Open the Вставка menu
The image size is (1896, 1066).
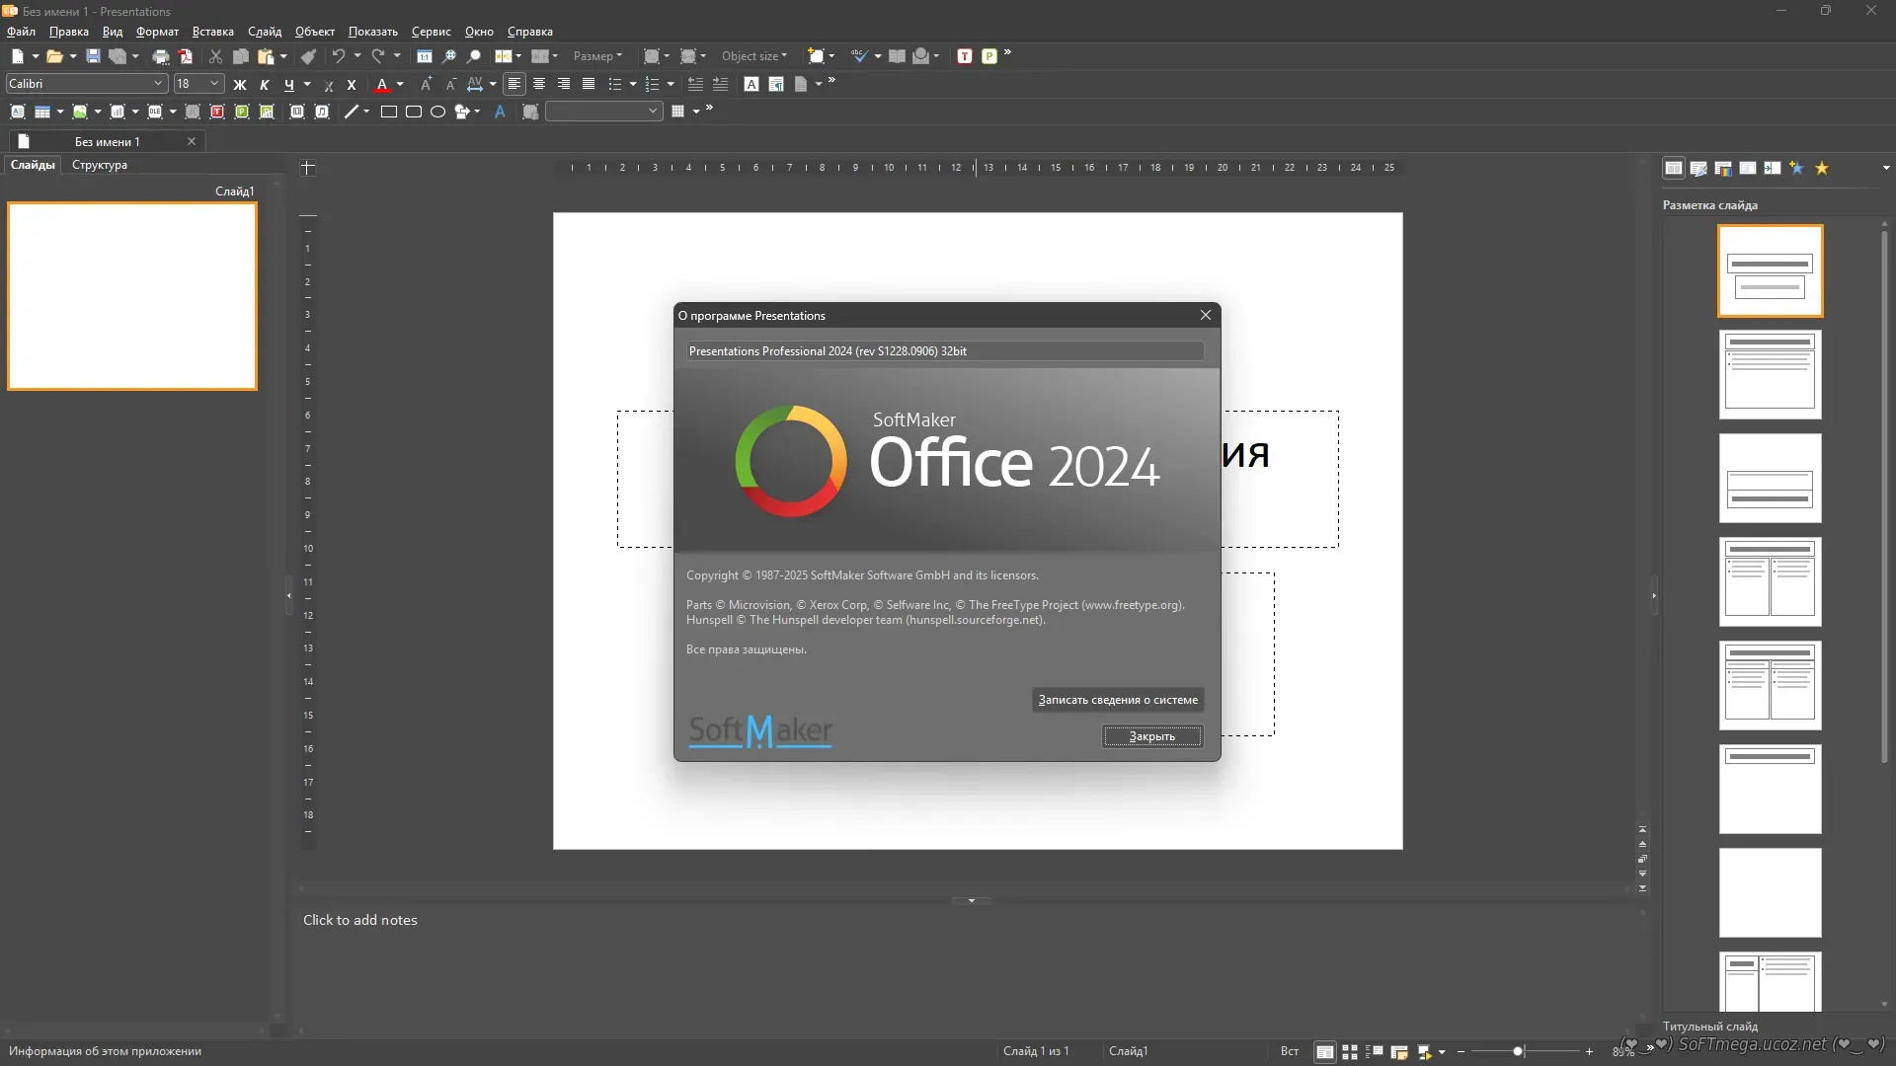(212, 32)
